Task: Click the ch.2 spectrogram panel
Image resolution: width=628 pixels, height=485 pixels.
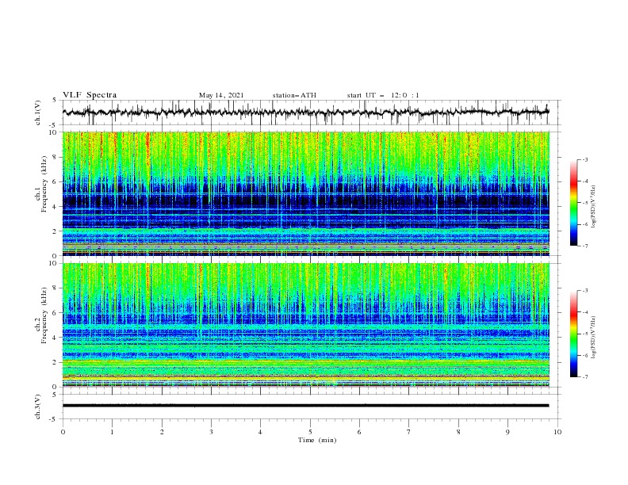Action: coord(306,325)
